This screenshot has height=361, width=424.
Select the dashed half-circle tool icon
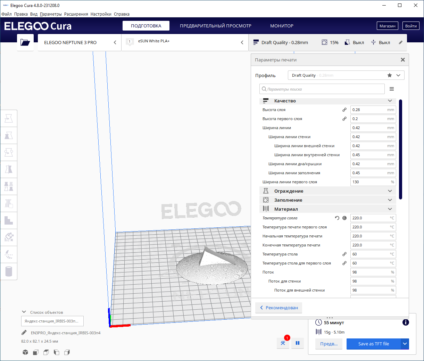coord(9,254)
